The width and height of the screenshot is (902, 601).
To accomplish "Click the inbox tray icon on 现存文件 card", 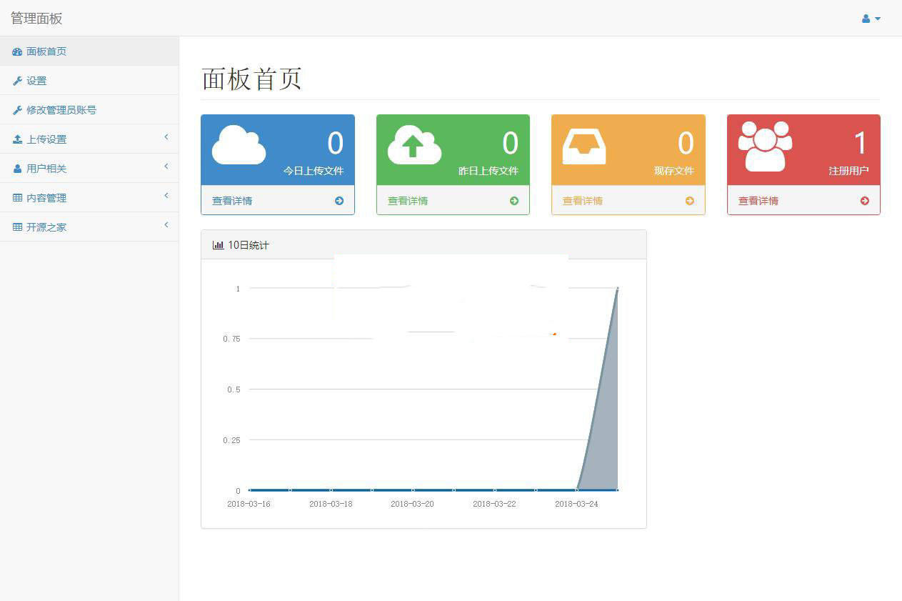I will coord(583,146).
